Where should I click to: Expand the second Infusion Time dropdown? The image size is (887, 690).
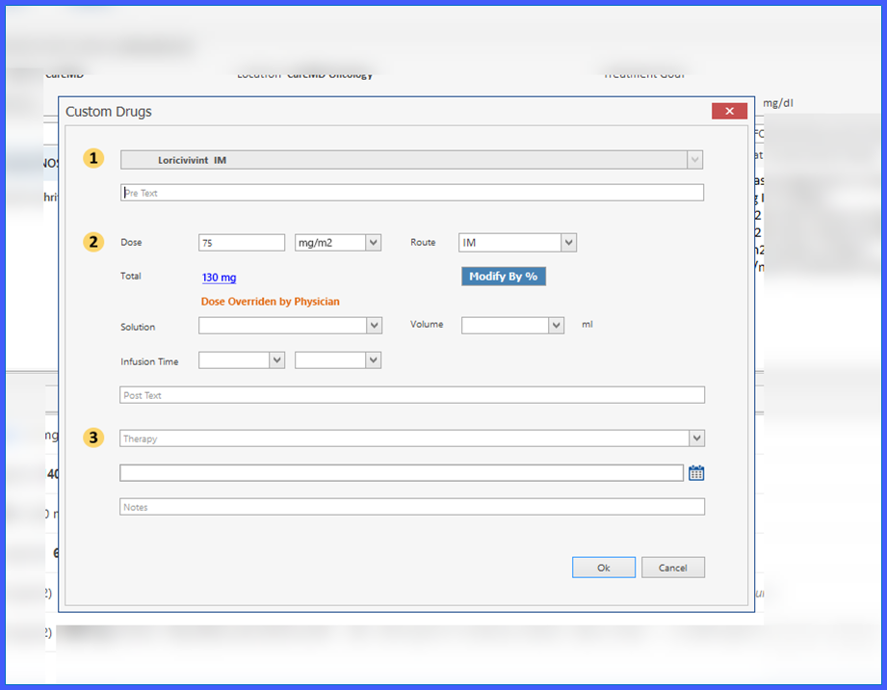pos(373,360)
